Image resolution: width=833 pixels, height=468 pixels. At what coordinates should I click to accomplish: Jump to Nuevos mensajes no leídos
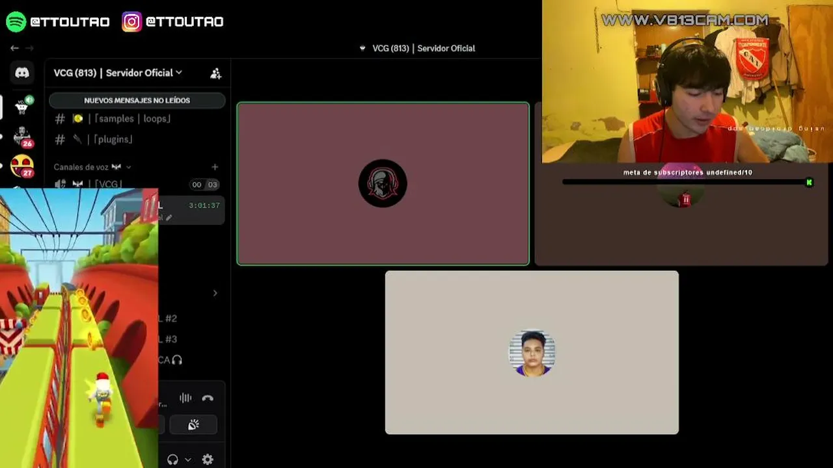click(x=137, y=101)
